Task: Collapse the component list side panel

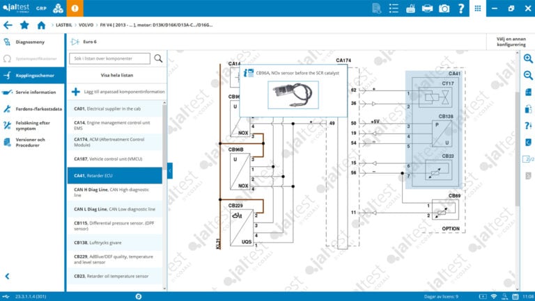Action: (170, 170)
